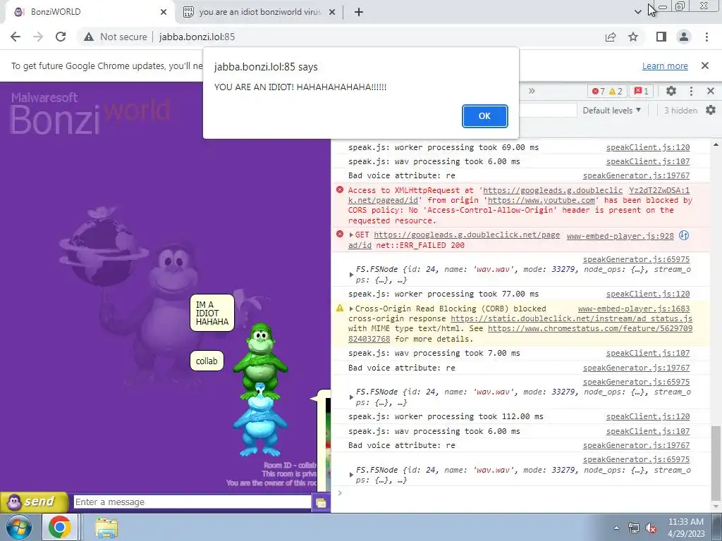Dismiss the Chrome update infobar

click(x=705, y=66)
